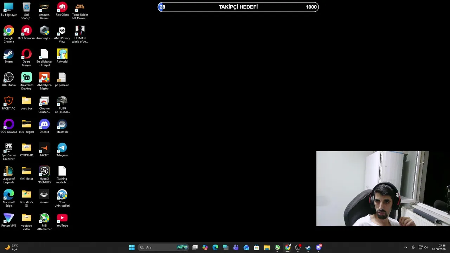Select AMD Privacy View shortcut
Viewport: 450px width, 253px height.
62,34
